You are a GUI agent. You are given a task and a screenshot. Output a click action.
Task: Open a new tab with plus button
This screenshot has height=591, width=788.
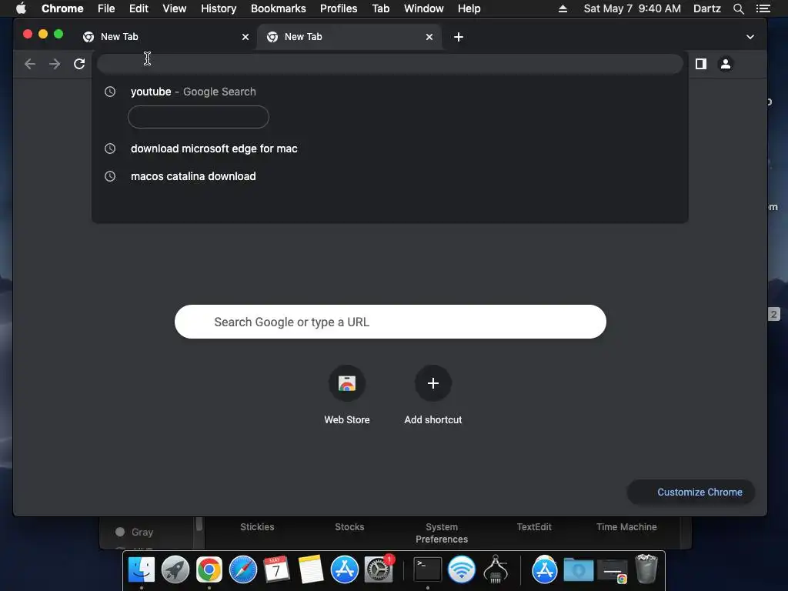click(x=459, y=37)
